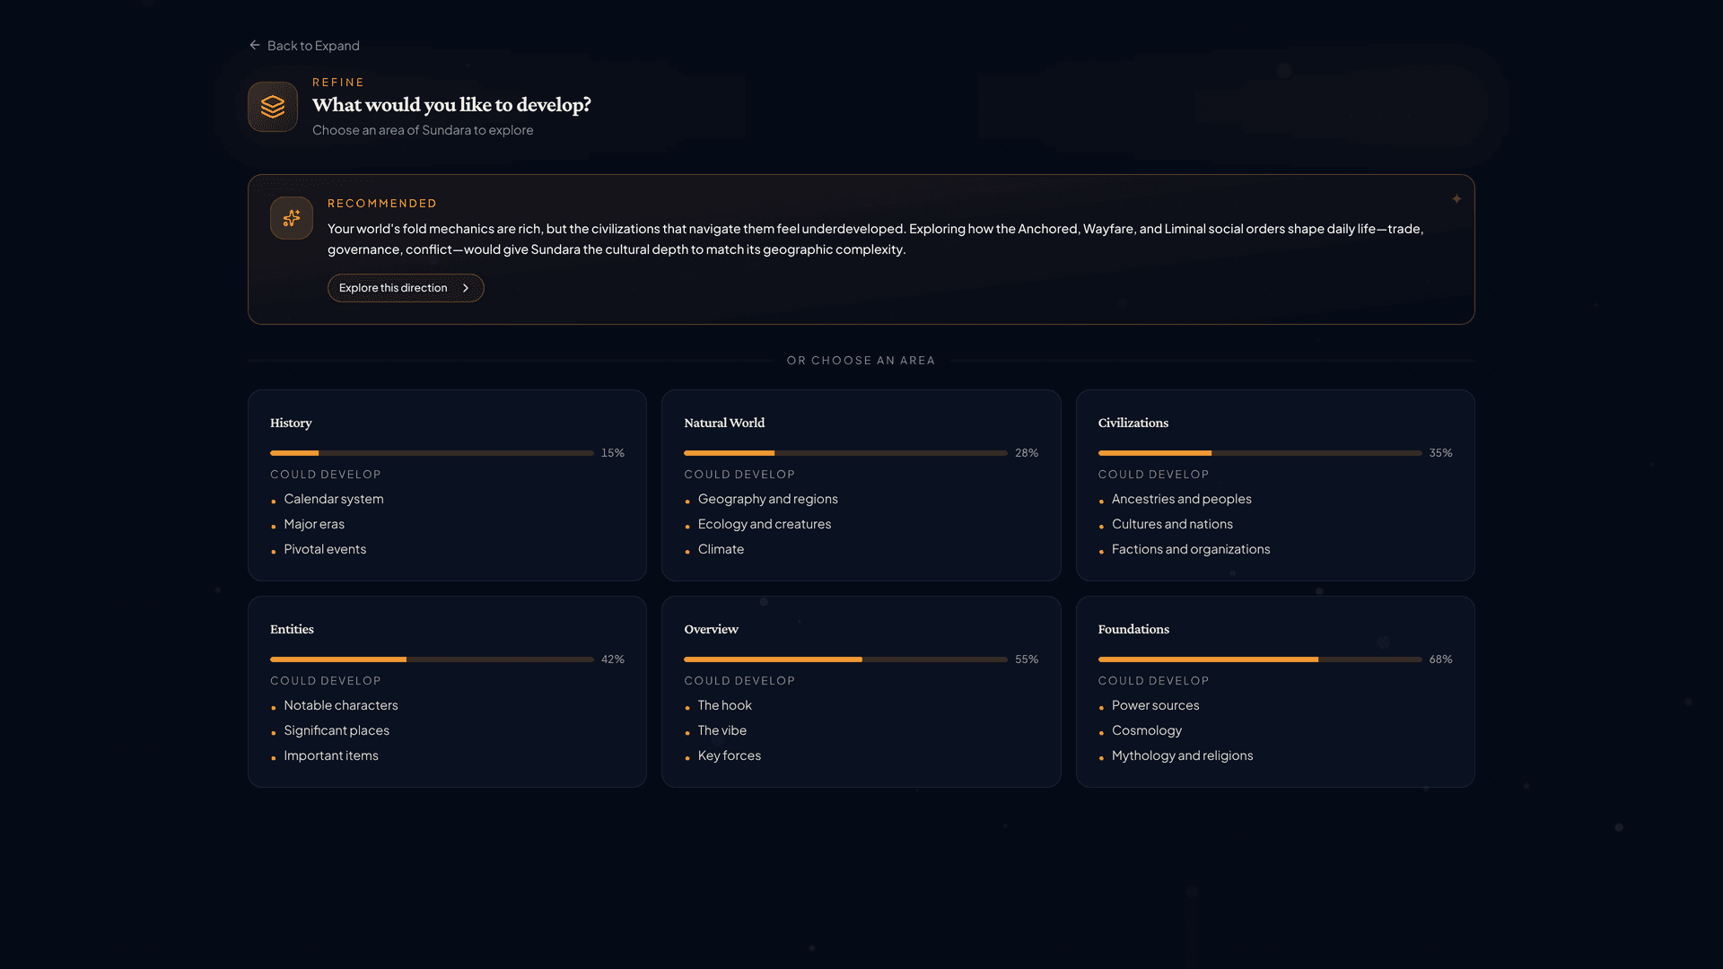Open the Entities area card
The image size is (1723, 969).
(447, 691)
